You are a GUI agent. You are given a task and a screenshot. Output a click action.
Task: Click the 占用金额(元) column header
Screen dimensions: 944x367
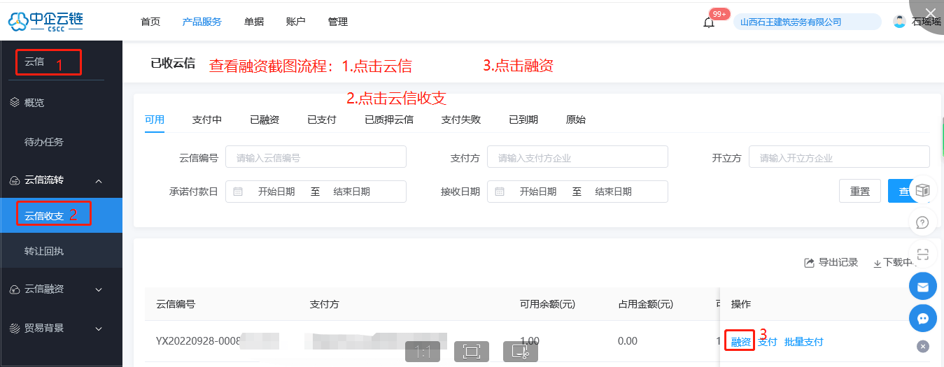pos(645,304)
